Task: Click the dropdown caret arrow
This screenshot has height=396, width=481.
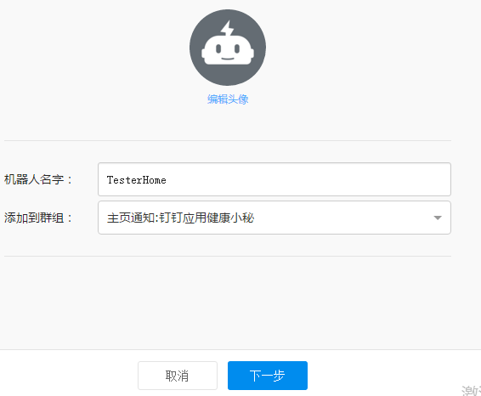Action: pos(438,218)
